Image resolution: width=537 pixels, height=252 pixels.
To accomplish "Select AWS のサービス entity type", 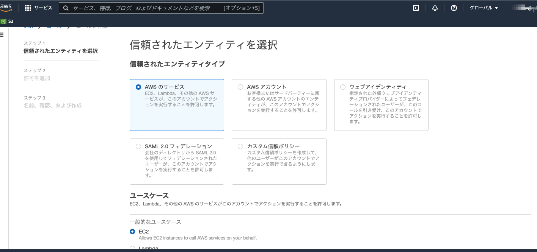I will coord(177,105).
